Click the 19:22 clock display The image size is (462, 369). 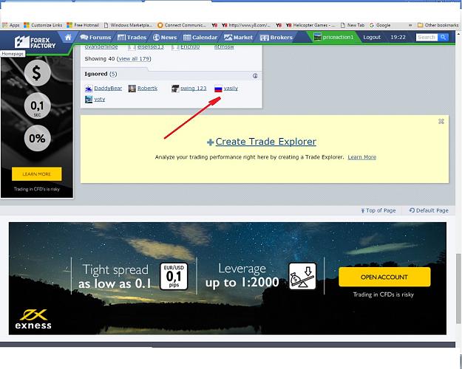[398, 37]
